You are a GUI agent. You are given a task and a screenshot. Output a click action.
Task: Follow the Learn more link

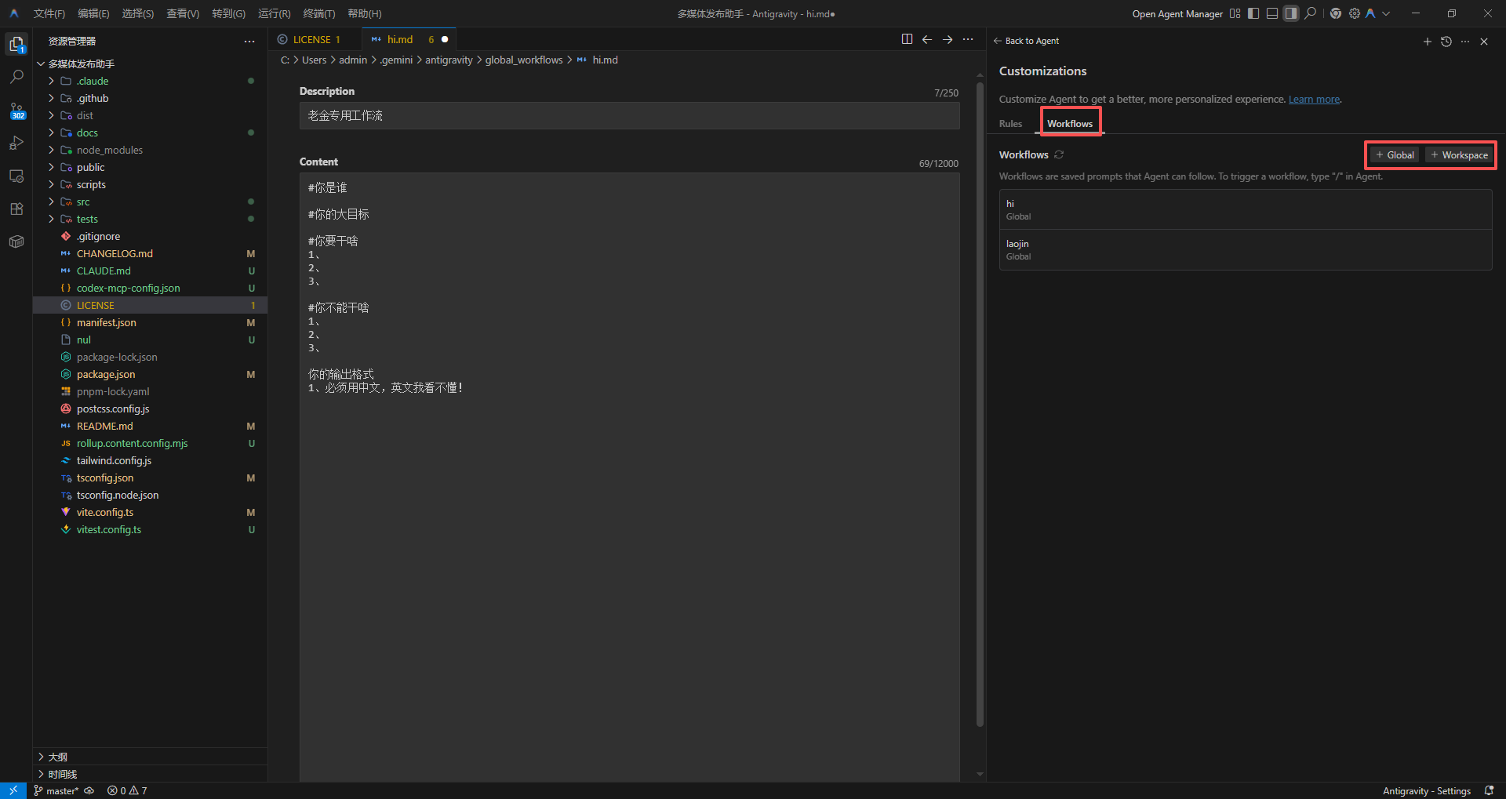click(1314, 99)
